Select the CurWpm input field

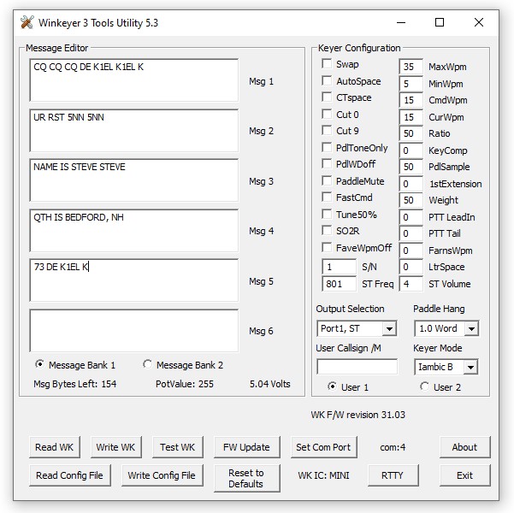tap(411, 117)
